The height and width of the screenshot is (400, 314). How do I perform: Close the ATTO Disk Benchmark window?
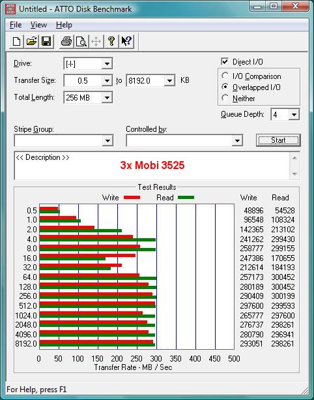(295, 7)
